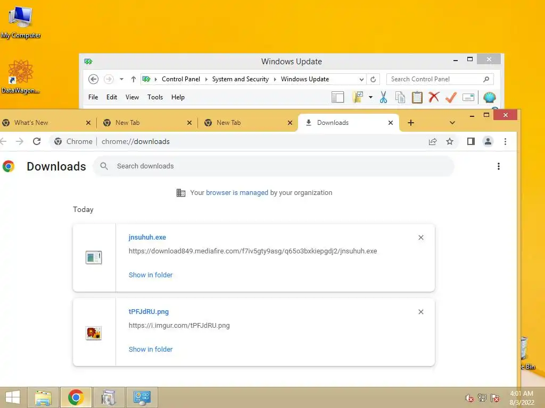This screenshot has width=545, height=408.
Task: Click Control Panel taskbar icon
Action: point(142,397)
